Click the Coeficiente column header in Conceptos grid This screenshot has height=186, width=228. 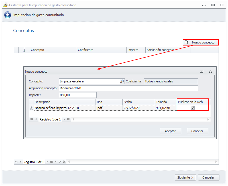101,50
